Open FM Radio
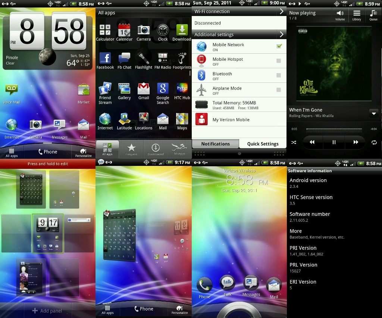382x318 pixels. (x=163, y=61)
